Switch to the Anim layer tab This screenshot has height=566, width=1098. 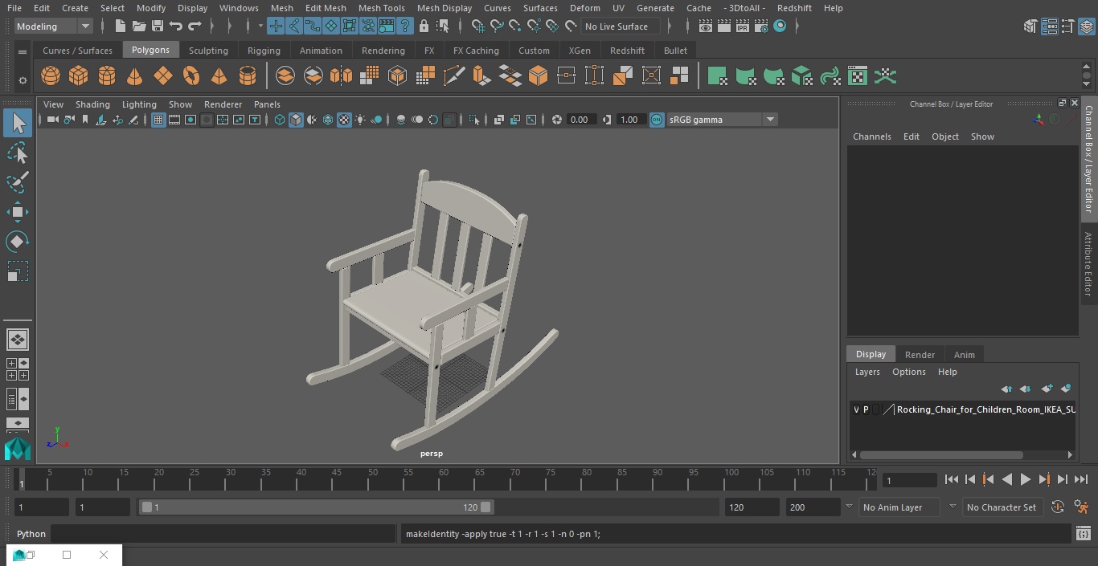(x=964, y=355)
